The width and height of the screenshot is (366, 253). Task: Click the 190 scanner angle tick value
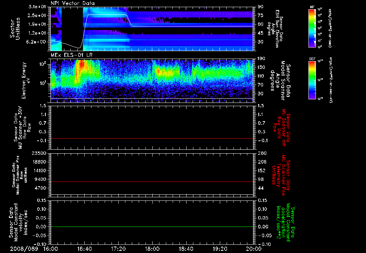coord(261,59)
